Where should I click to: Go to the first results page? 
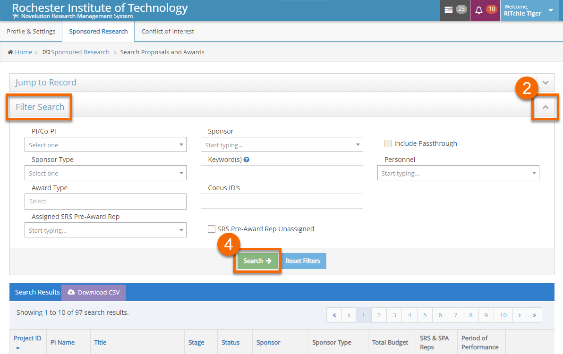(334, 315)
